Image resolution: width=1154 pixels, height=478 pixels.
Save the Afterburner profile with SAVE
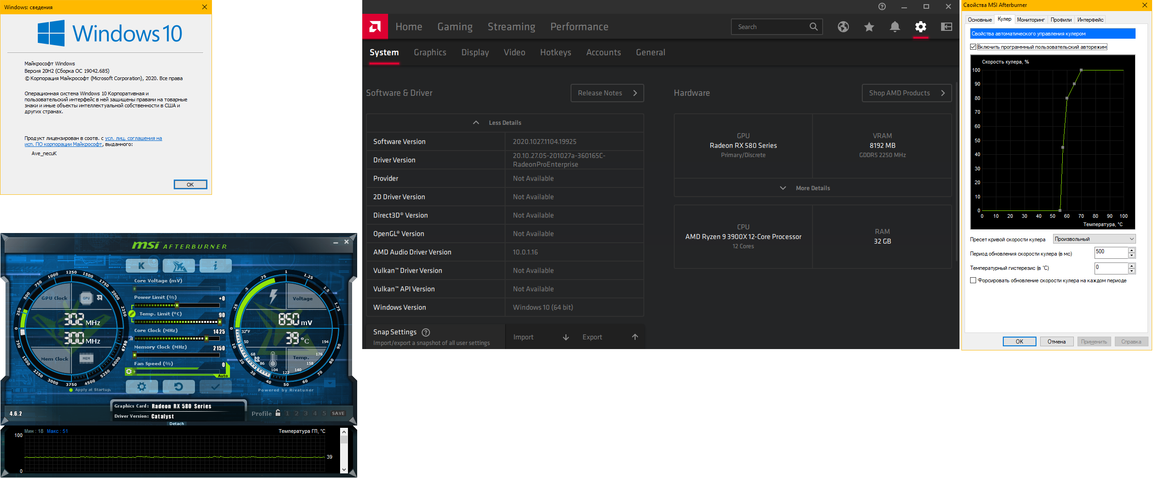point(338,414)
